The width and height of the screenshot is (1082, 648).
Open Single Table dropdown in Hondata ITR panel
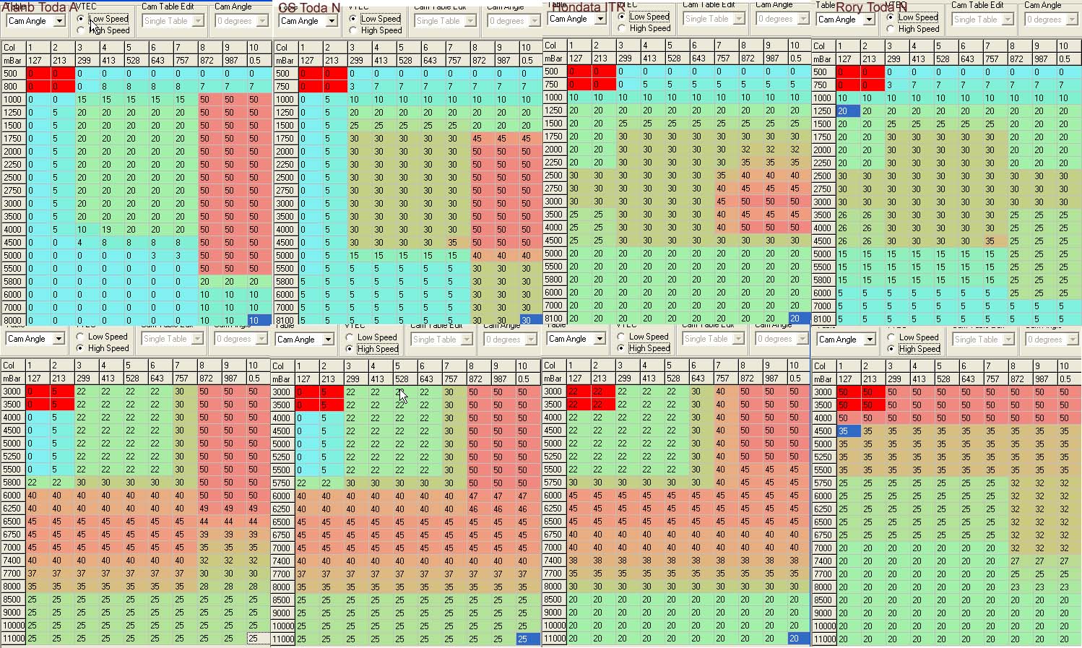coord(713,19)
